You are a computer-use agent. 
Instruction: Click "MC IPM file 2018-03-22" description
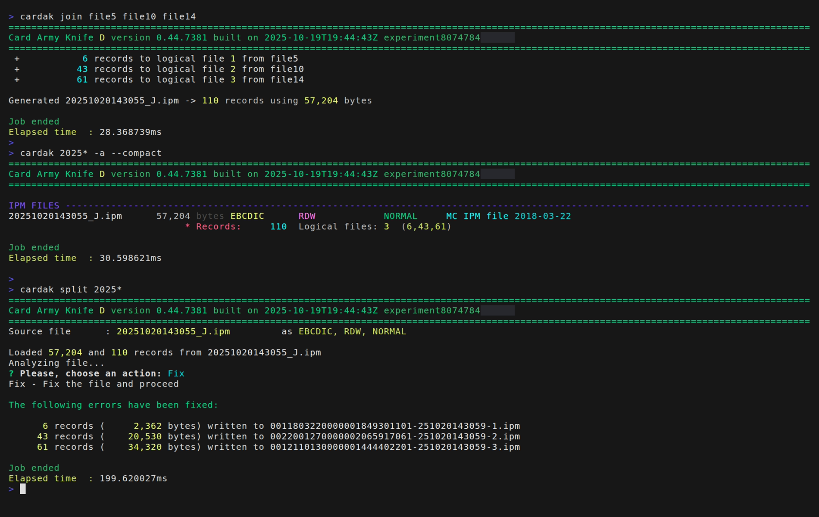pos(508,216)
